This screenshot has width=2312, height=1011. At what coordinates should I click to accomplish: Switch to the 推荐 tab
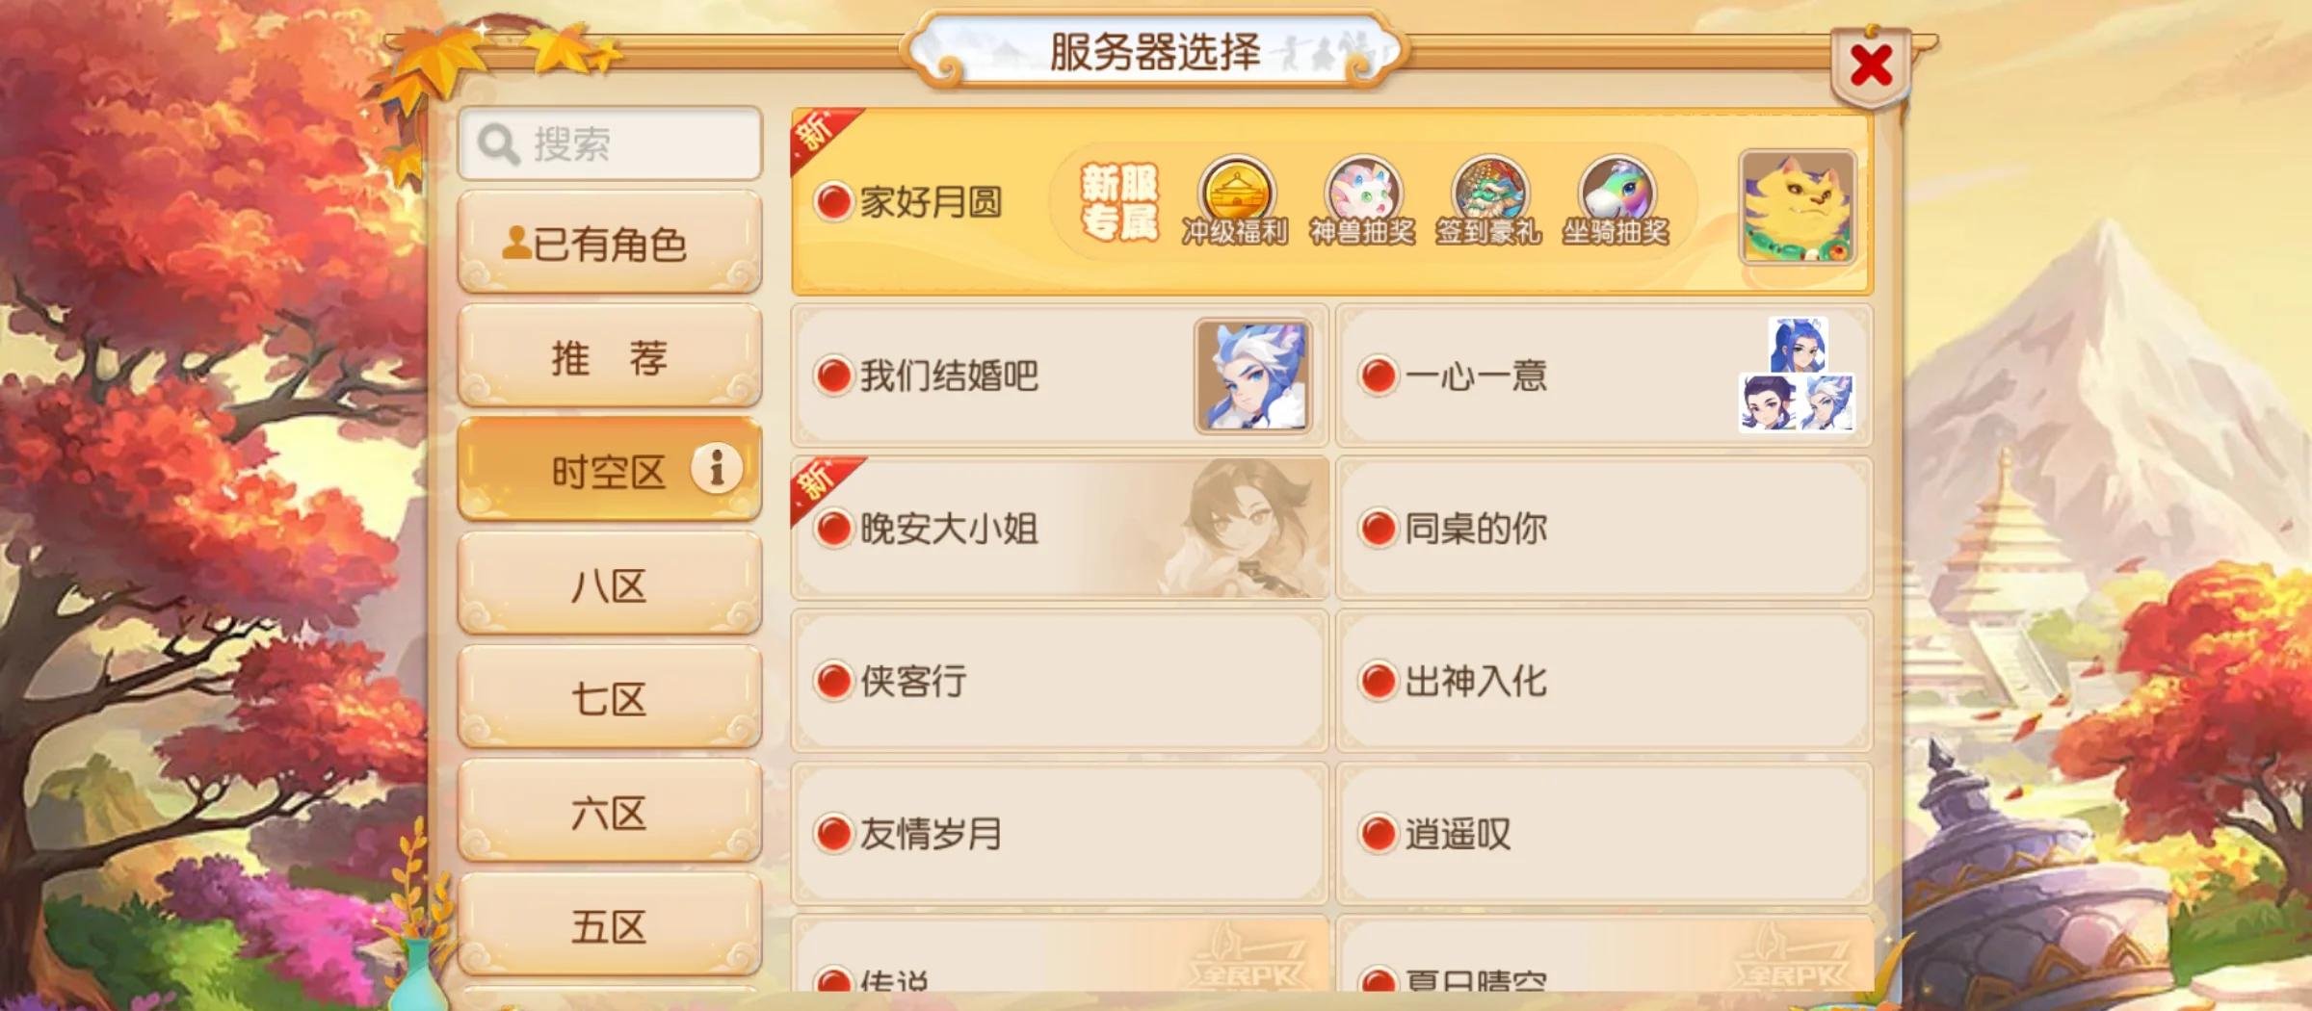click(610, 356)
